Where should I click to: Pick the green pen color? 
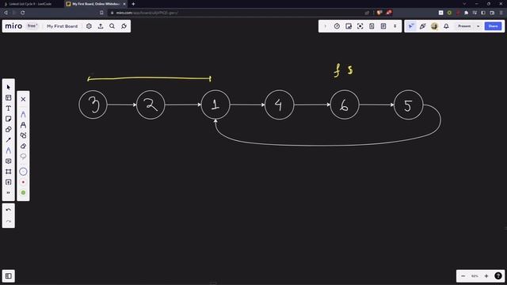coord(23,192)
